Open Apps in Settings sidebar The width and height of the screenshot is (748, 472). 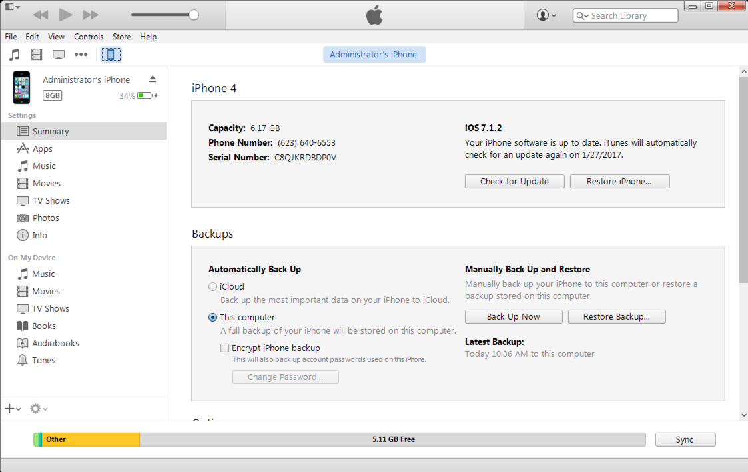pos(84,148)
